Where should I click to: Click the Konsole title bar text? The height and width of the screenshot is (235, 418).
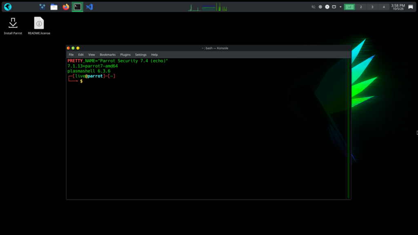(215, 48)
